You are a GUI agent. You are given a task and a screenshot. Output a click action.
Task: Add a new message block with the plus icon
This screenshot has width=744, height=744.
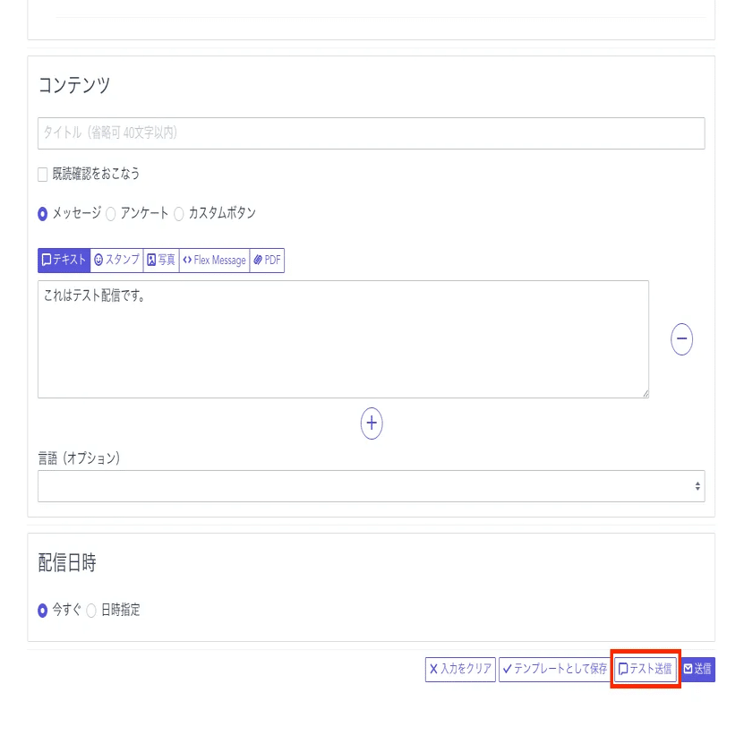[372, 423]
